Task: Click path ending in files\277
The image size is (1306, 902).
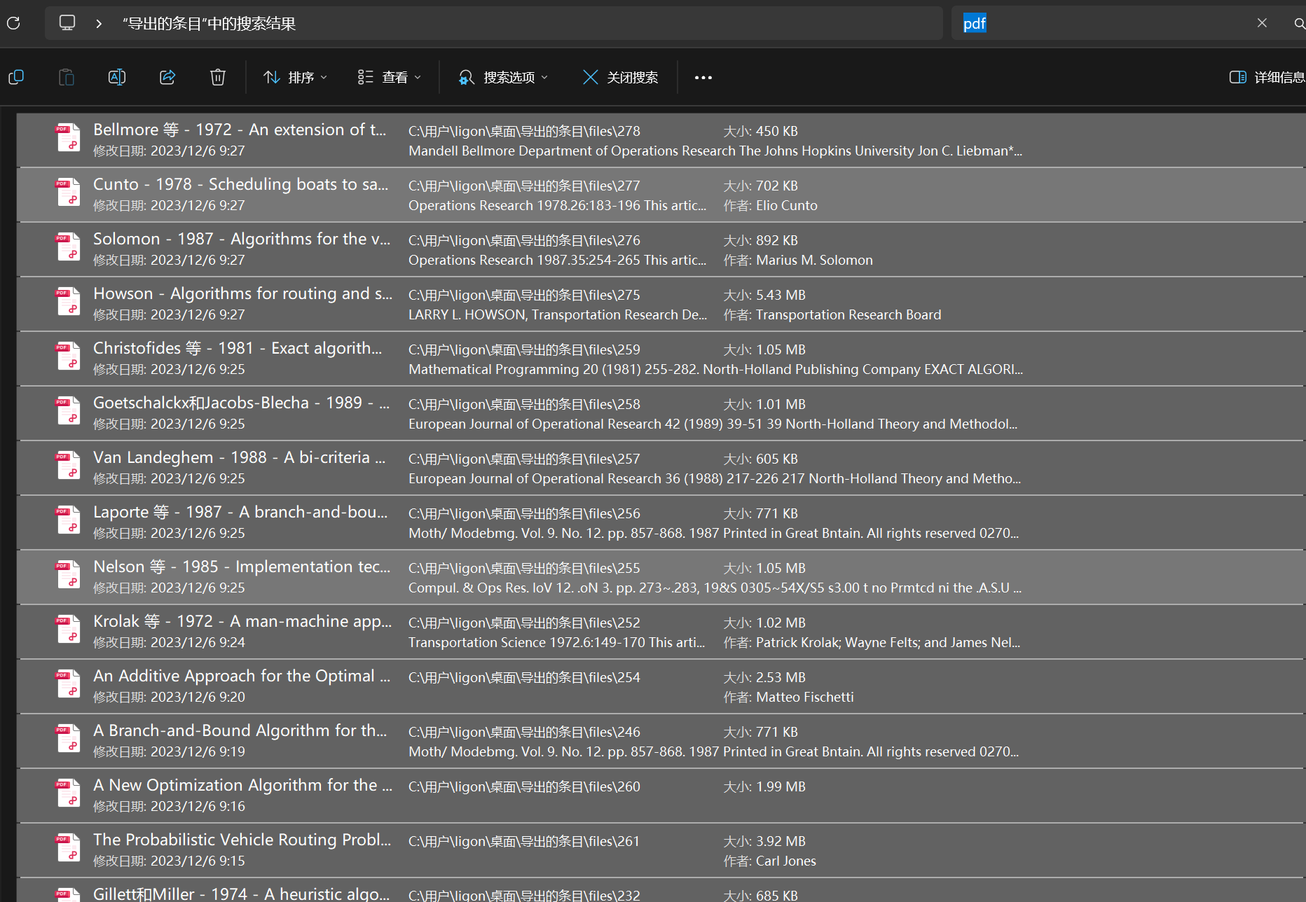Action: (x=524, y=186)
